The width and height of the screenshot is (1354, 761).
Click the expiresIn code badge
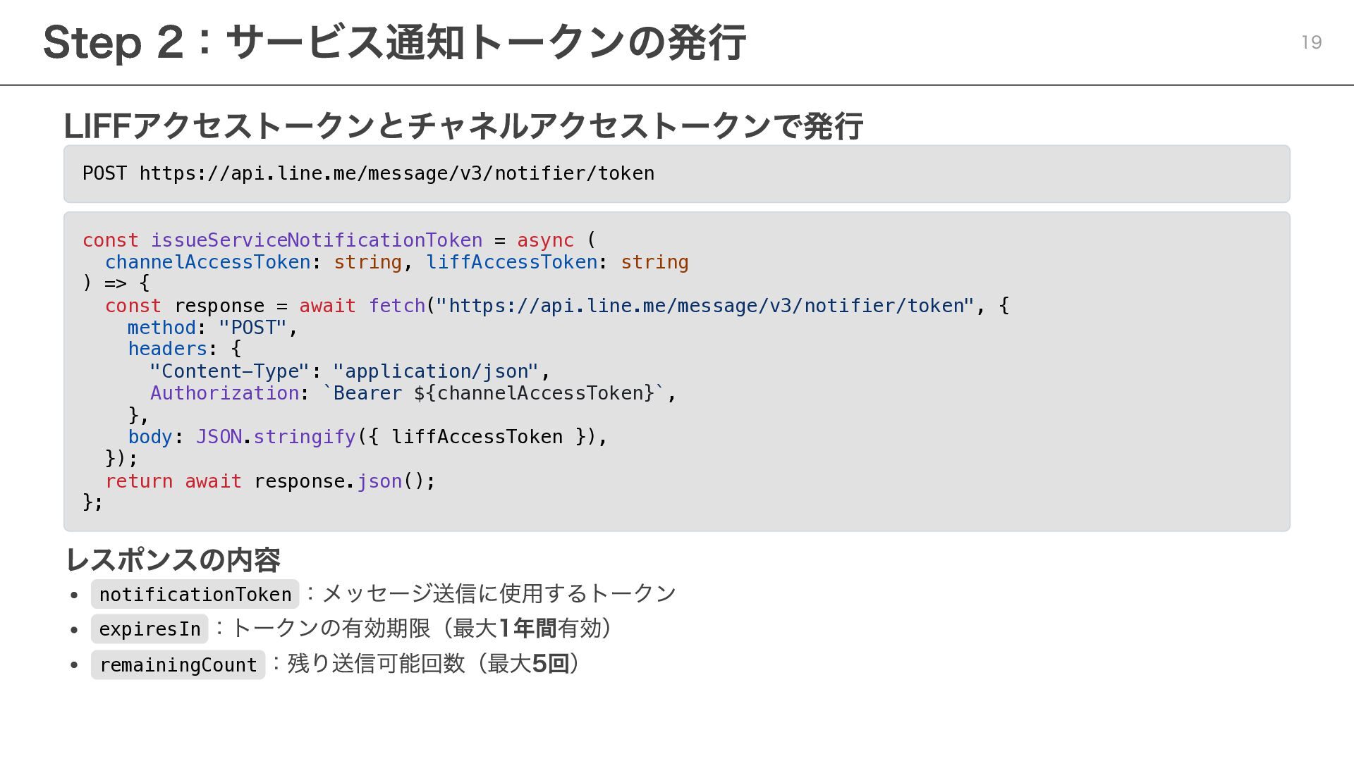tap(150, 629)
